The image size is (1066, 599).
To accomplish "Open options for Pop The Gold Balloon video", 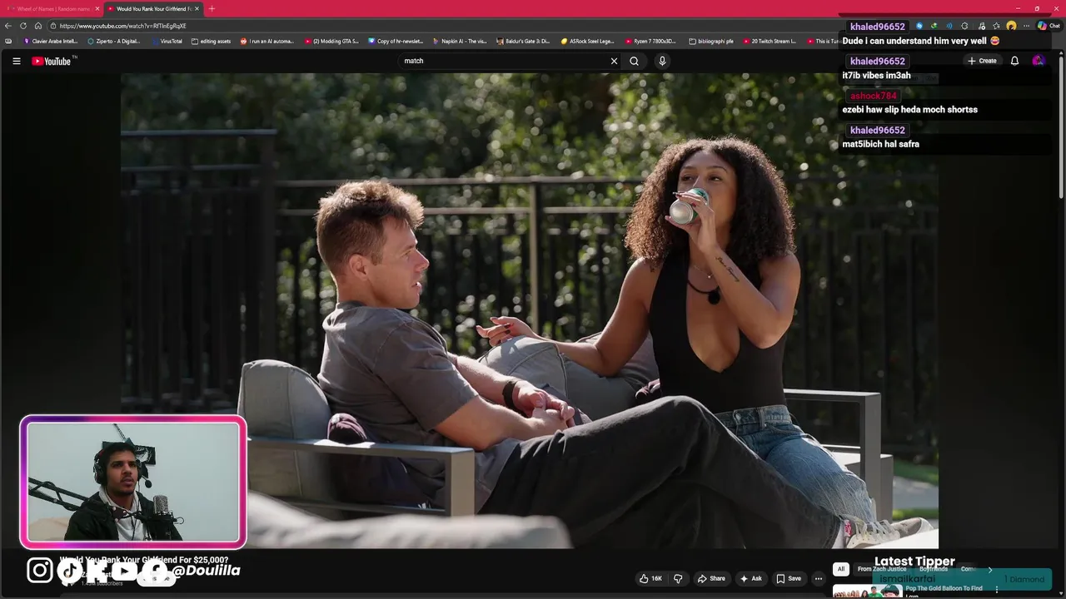I will (x=996, y=590).
